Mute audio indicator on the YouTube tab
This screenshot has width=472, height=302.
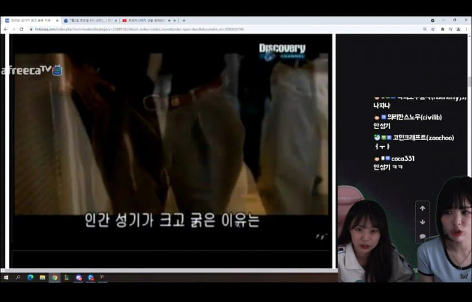(169, 21)
